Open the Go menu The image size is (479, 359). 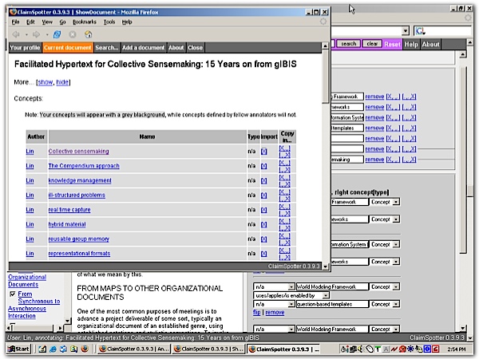62,22
